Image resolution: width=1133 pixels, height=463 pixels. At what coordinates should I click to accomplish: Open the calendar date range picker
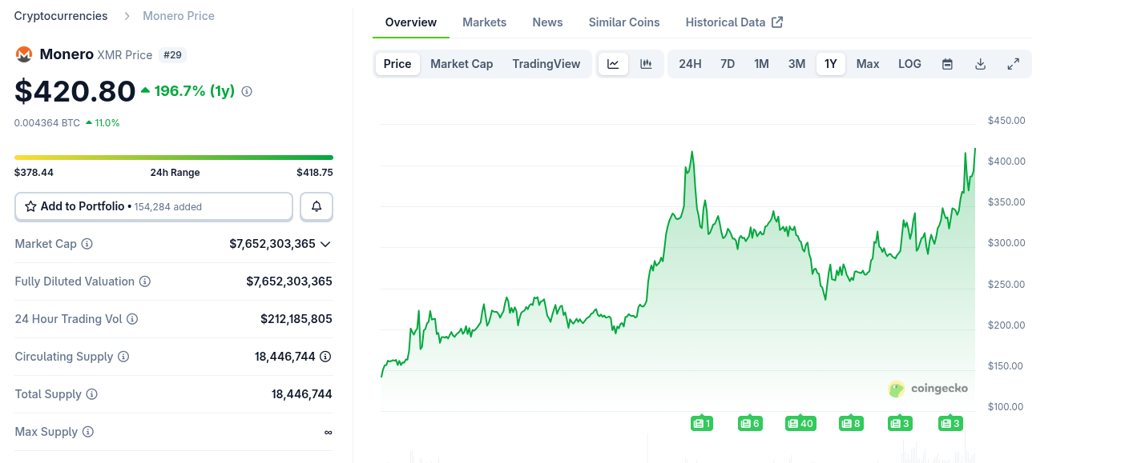click(947, 64)
